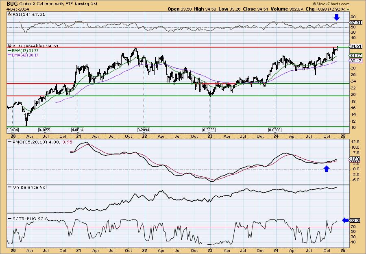Click the Chg +0.98 (+2.92%) value
The height and width of the screenshot is (254, 366).
[325, 9]
